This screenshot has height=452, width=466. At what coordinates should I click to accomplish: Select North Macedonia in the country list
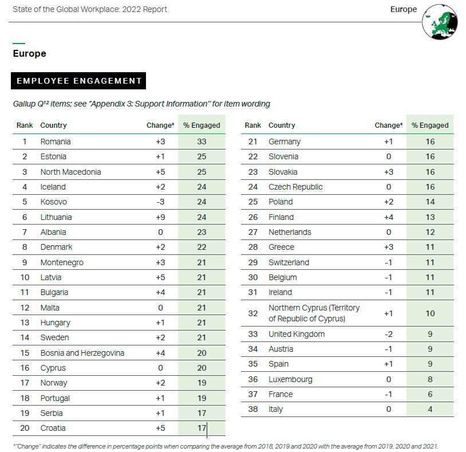tap(70, 172)
